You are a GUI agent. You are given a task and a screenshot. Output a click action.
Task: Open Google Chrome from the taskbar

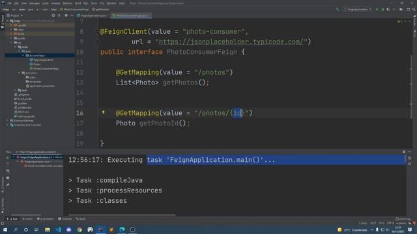79,229
